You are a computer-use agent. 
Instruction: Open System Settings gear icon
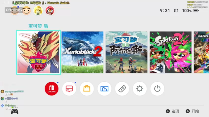point(140,89)
